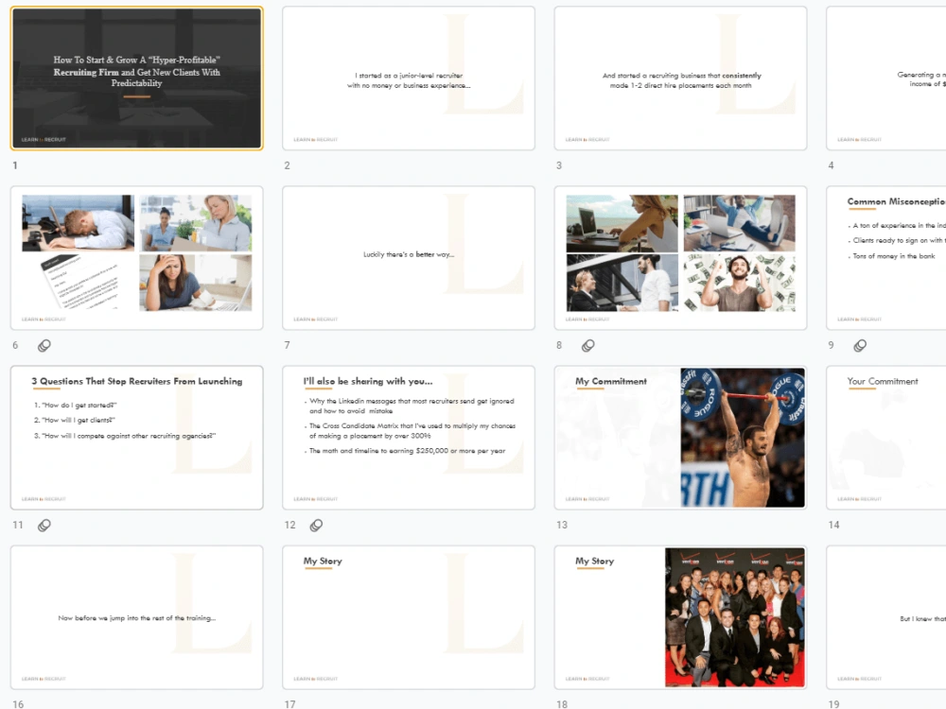The width and height of the screenshot is (946, 709).
Task: Select slide 8 with man celebrating with money
Action: (680, 258)
